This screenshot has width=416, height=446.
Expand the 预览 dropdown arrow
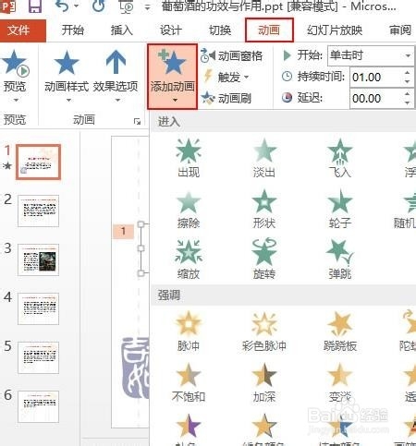tap(16, 100)
